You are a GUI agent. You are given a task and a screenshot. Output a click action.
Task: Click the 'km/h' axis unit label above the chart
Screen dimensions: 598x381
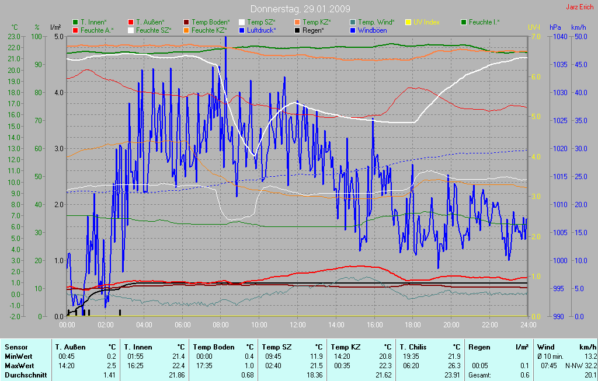click(579, 27)
